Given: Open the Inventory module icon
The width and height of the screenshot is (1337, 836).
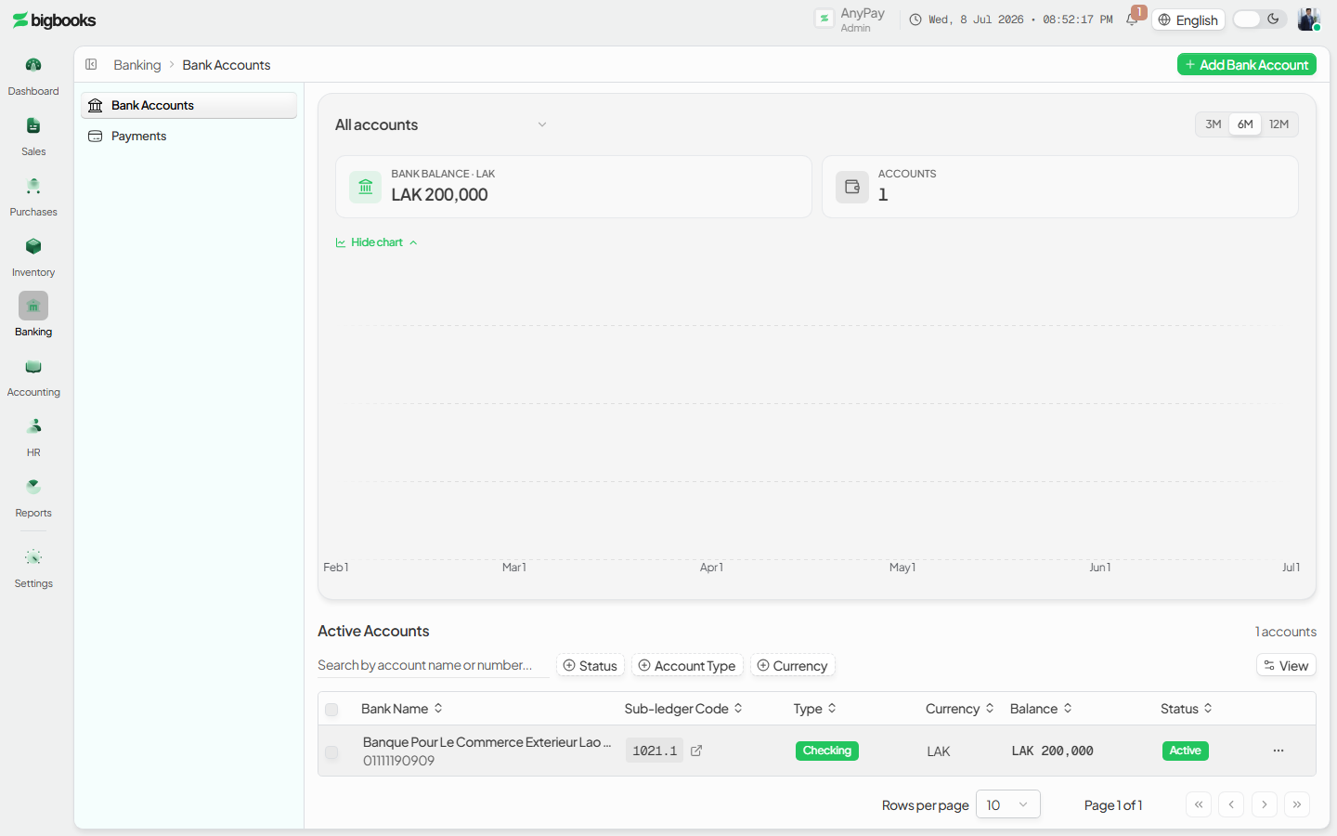Looking at the screenshot, I should point(33,246).
